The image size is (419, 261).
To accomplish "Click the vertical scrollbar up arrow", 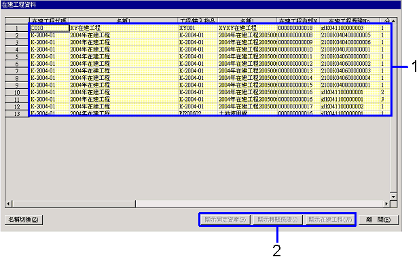I will 393,21.
